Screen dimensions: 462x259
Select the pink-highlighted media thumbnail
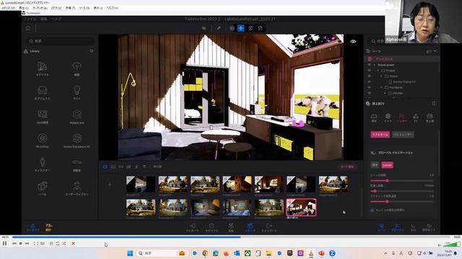301,208
